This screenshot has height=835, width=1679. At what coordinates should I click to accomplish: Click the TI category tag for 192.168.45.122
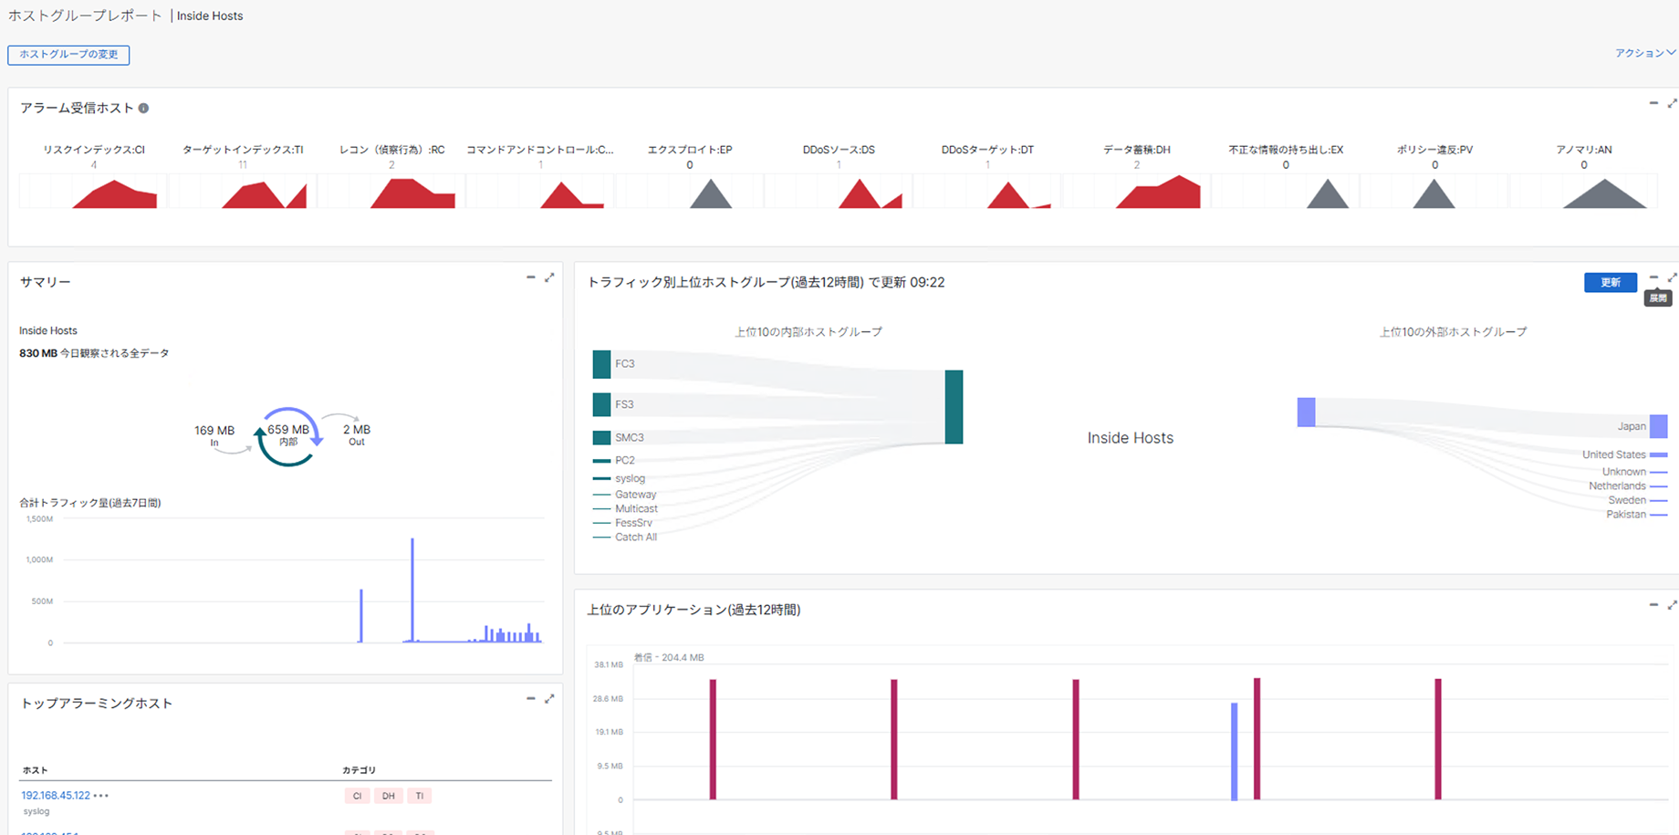[420, 797]
